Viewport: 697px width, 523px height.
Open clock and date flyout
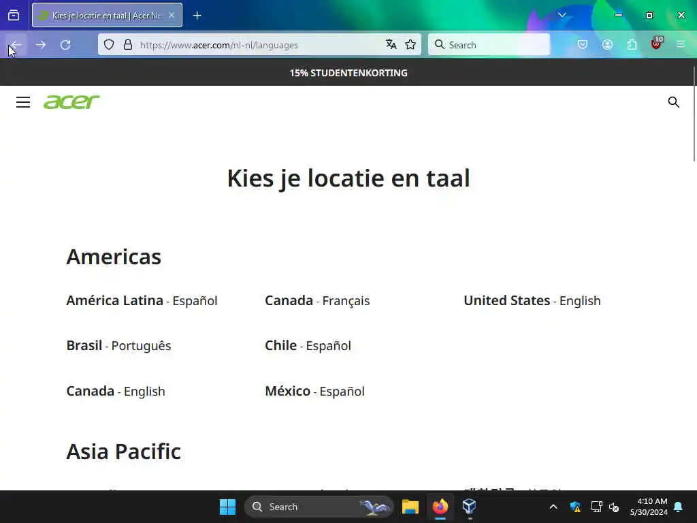coord(649,507)
